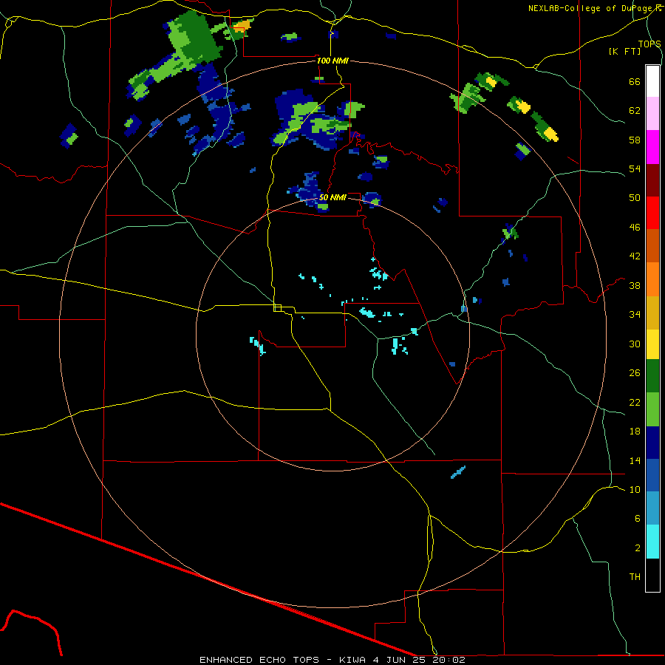Click the light green legend swatch
Viewport: 665px width, 665px height.
tap(652, 409)
